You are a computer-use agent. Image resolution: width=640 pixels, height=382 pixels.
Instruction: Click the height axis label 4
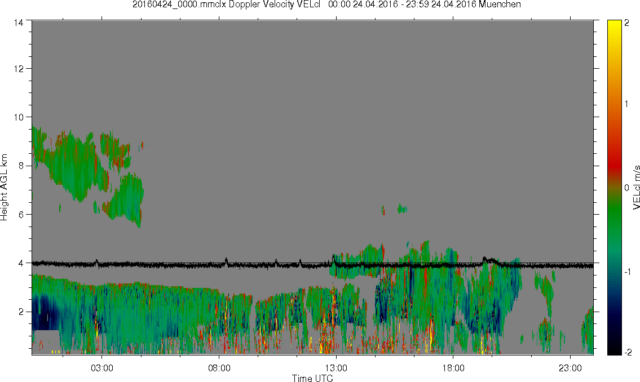(21, 263)
